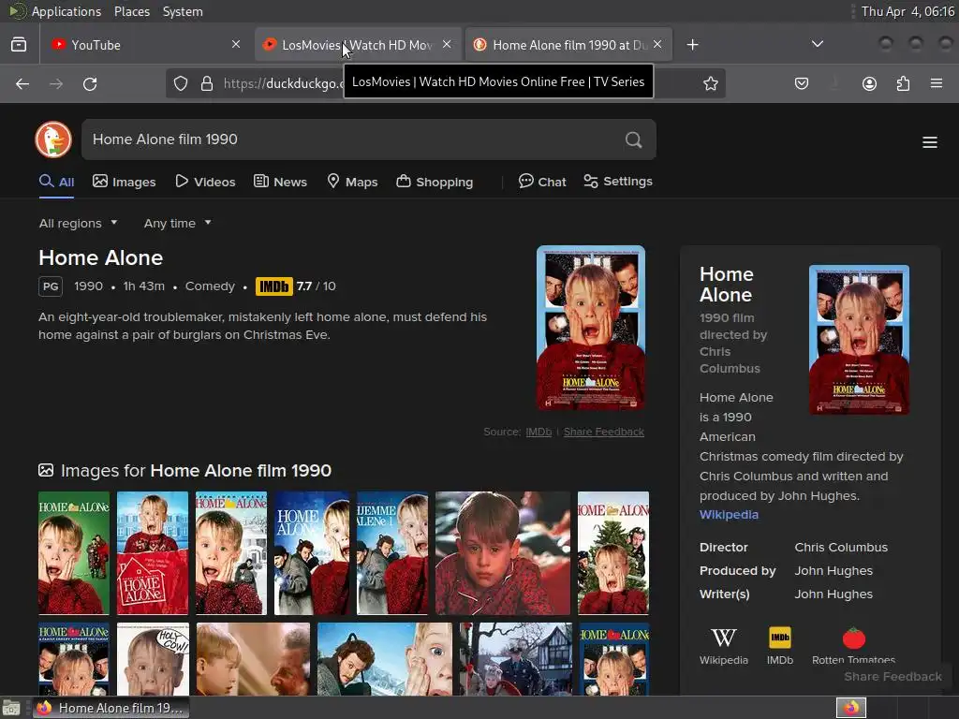The image size is (959, 719).
Task: Select the Images search tab
Action: (x=125, y=182)
